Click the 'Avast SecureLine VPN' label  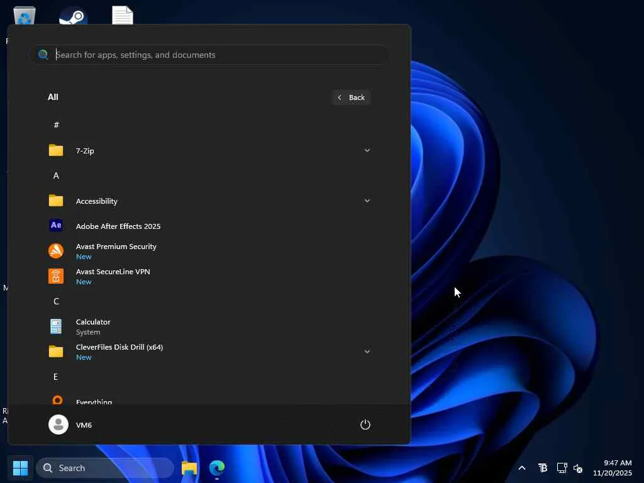click(113, 272)
